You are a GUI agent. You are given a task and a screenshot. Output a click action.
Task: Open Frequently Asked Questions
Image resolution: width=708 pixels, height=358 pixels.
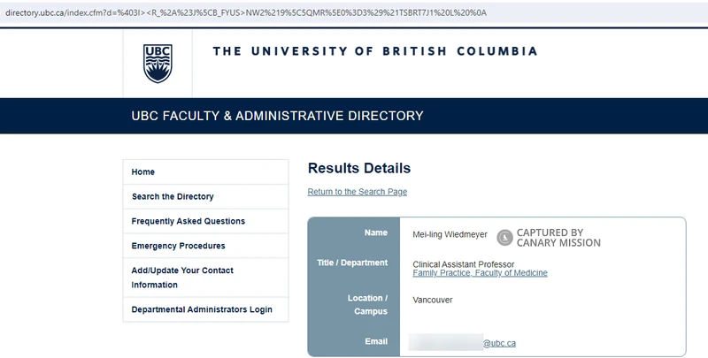tap(205, 221)
